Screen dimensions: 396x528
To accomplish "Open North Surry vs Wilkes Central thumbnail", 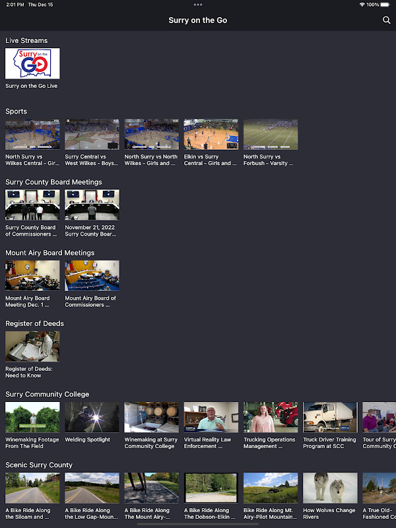I will pos(32,135).
